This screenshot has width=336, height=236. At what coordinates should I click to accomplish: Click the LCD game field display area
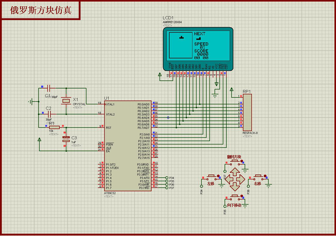[x=181, y=45]
